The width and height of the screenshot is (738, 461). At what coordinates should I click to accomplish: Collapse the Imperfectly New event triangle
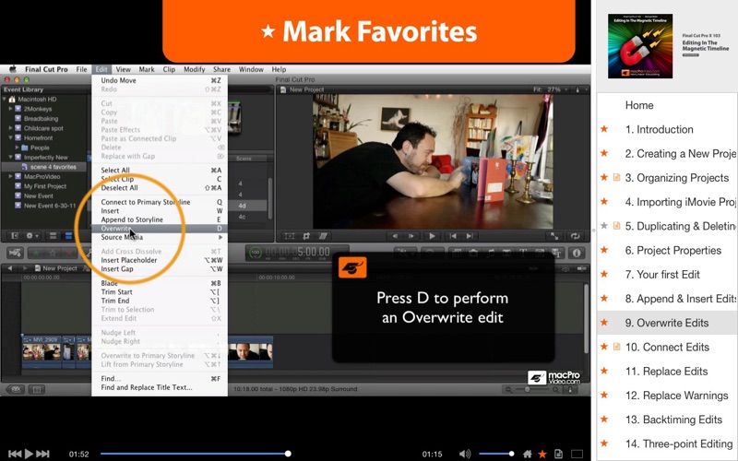point(10,157)
